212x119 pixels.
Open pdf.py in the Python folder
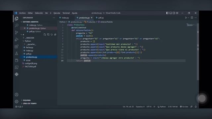point(29,54)
